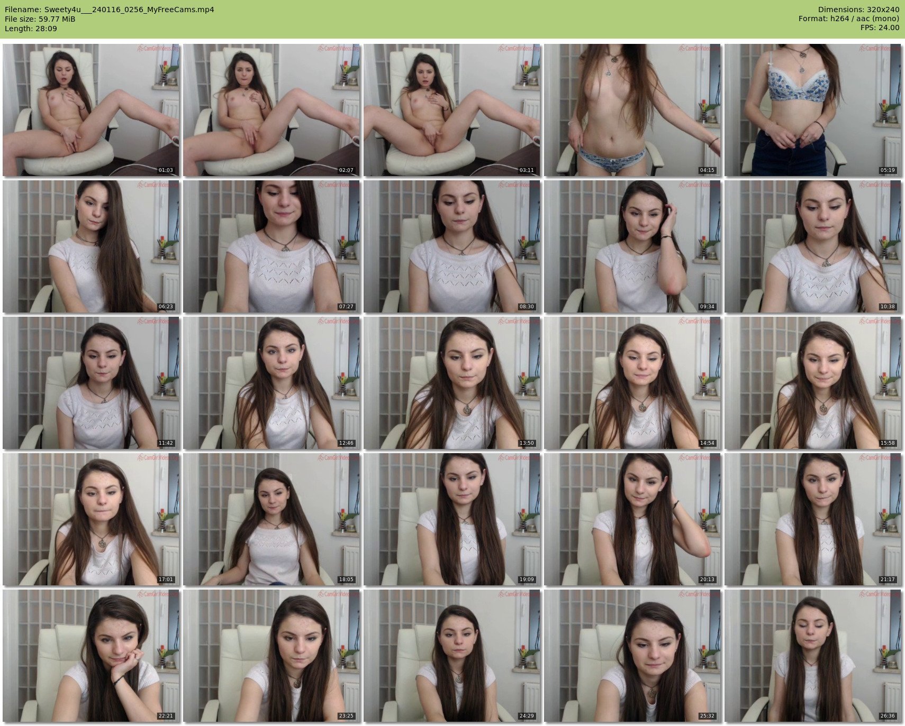Choose the frame stamped 04:15
This screenshot has height=726, width=905.
(x=632, y=110)
